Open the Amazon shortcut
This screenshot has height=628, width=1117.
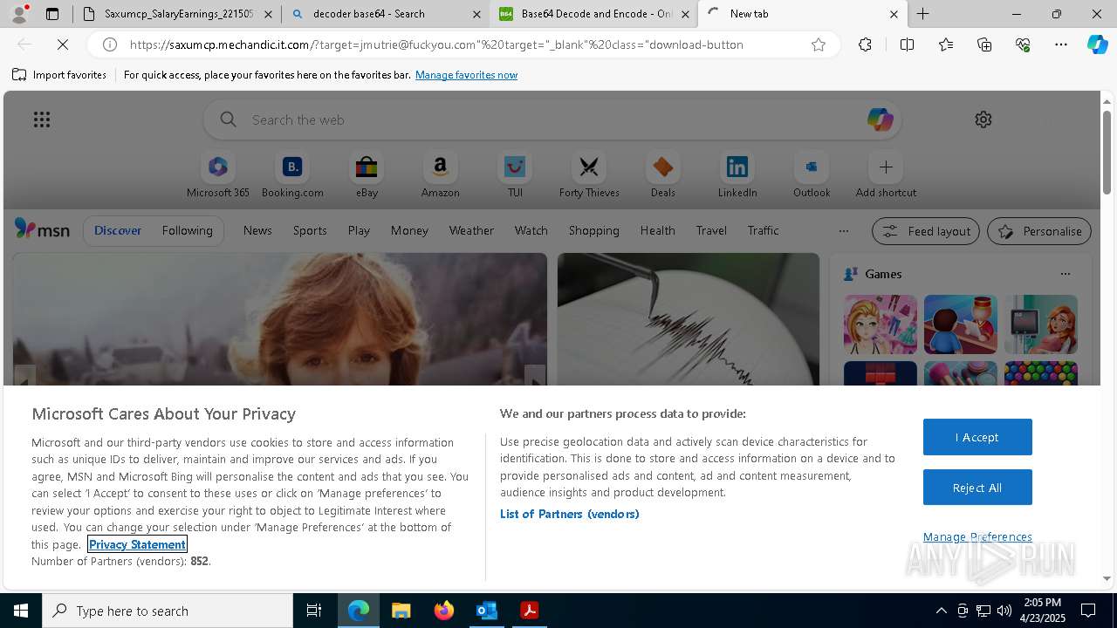pyautogui.click(x=440, y=174)
